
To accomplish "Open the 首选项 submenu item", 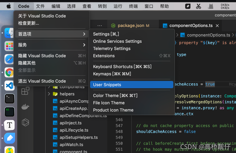I will coord(52,34).
